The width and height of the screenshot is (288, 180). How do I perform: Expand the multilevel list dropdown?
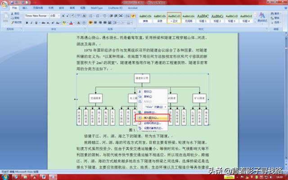(x=108, y=16)
